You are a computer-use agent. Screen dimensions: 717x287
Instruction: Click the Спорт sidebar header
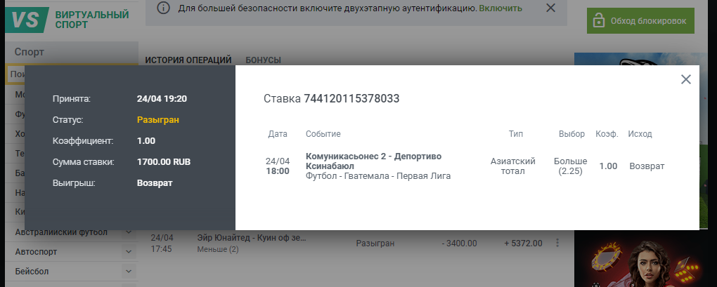[x=30, y=52]
